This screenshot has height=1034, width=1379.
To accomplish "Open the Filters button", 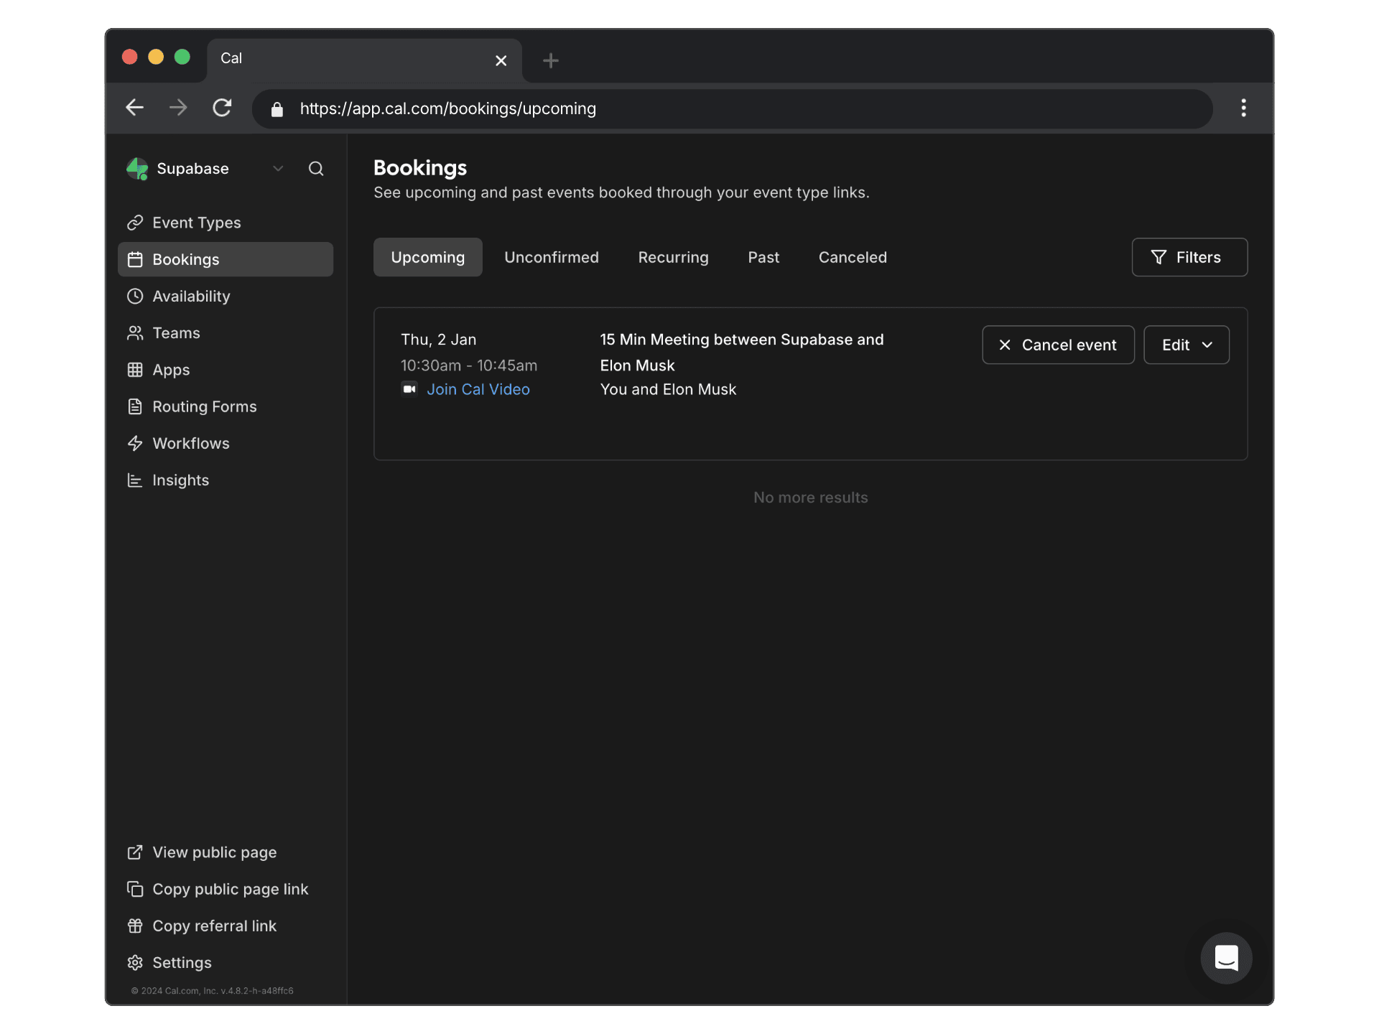I will pos(1190,257).
